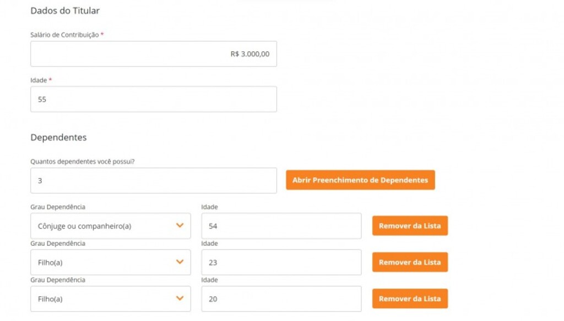This screenshot has width=564, height=321.
Task: Remove the 20-year-old Filho(a) from the list
Action: (410, 299)
